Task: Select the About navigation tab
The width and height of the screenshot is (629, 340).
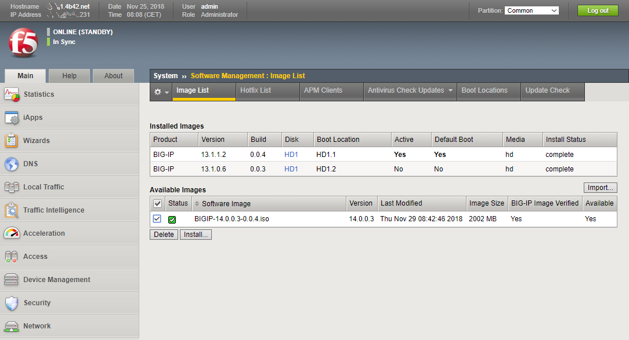Action: point(114,76)
